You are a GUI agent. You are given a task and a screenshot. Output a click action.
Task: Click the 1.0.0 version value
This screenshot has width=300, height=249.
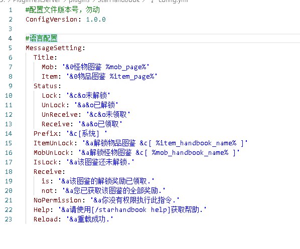coord(96,20)
